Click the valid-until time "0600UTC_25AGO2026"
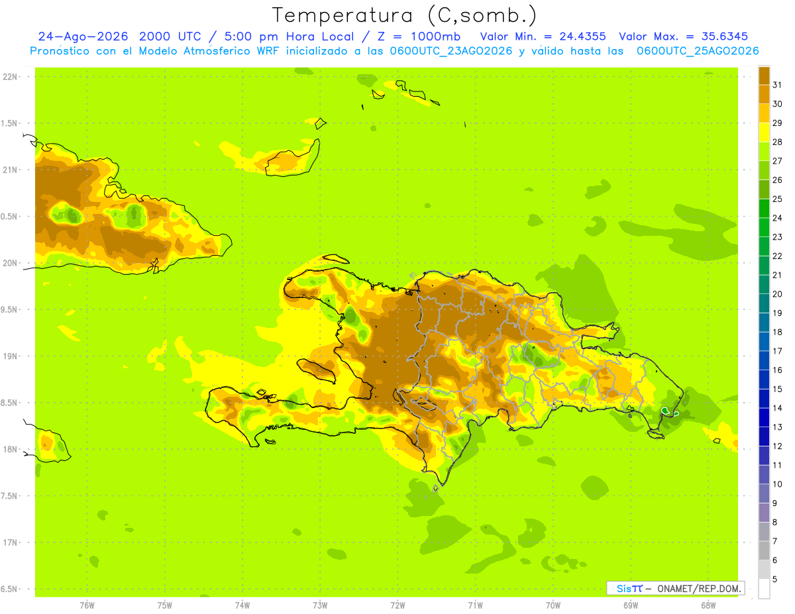The image size is (795, 614). click(x=698, y=51)
